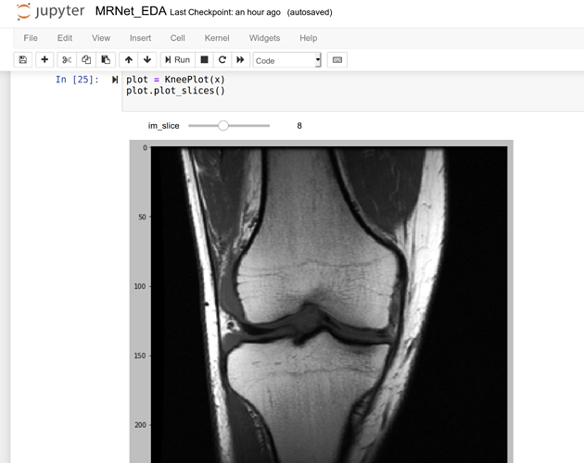Screen dimensions: 584x463
Task: Insert a cell below with plus icon
Action: point(44,59)
